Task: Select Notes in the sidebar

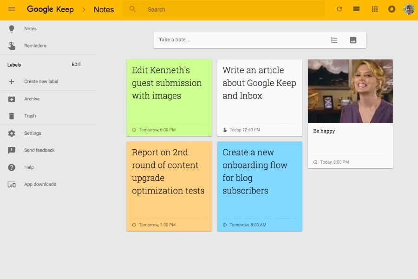Action: click(x=30, y=28)
